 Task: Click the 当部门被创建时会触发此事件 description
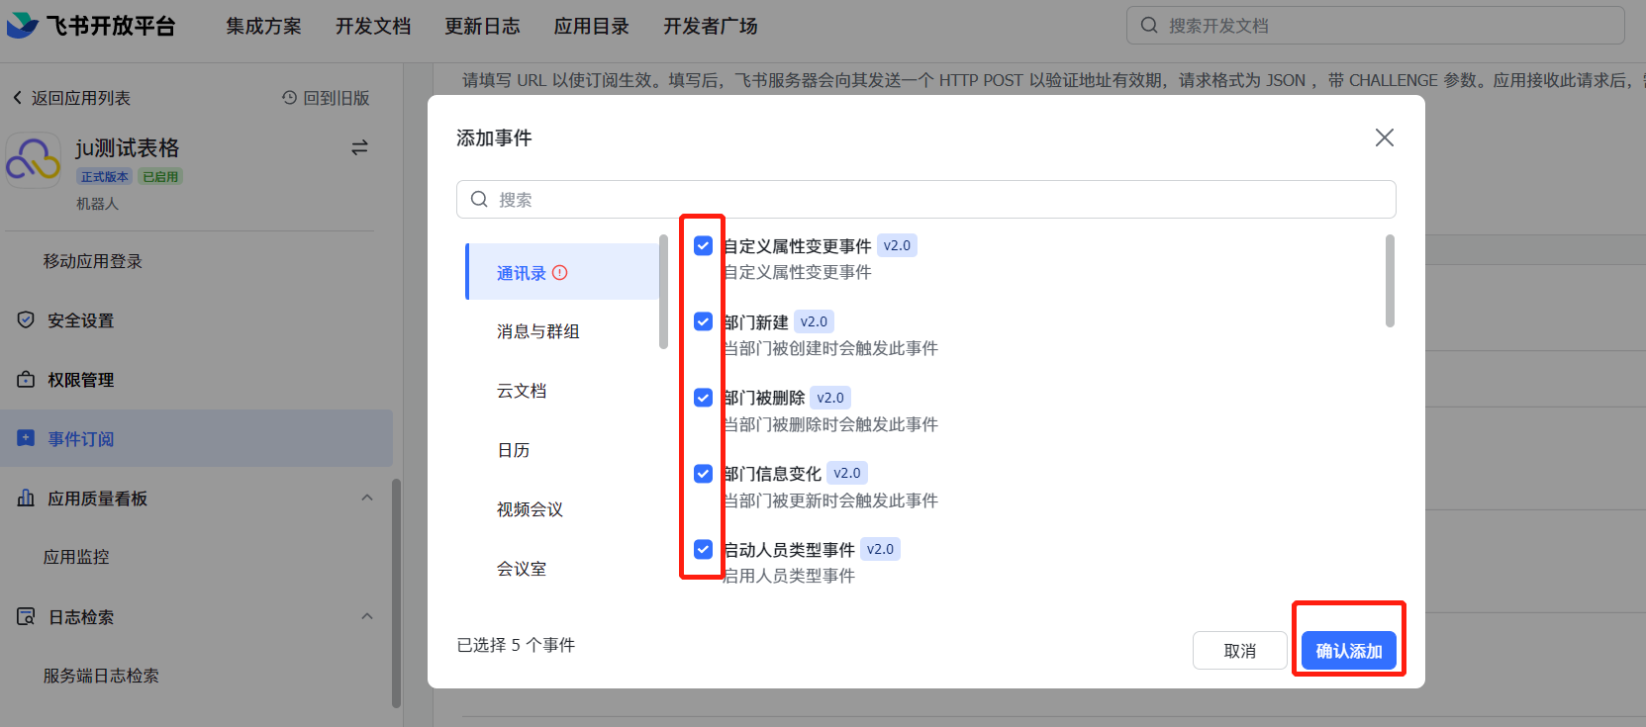[x=830, y=348]
